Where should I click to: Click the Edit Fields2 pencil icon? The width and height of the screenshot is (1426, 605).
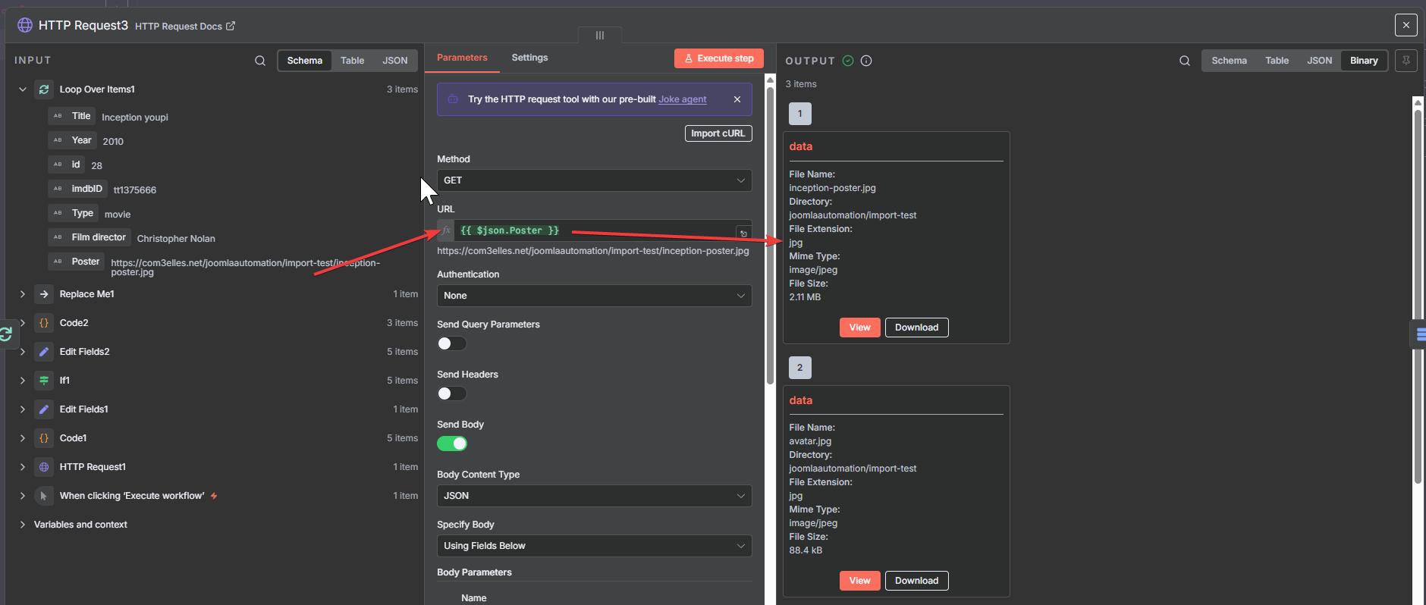[x=44, y=352]
